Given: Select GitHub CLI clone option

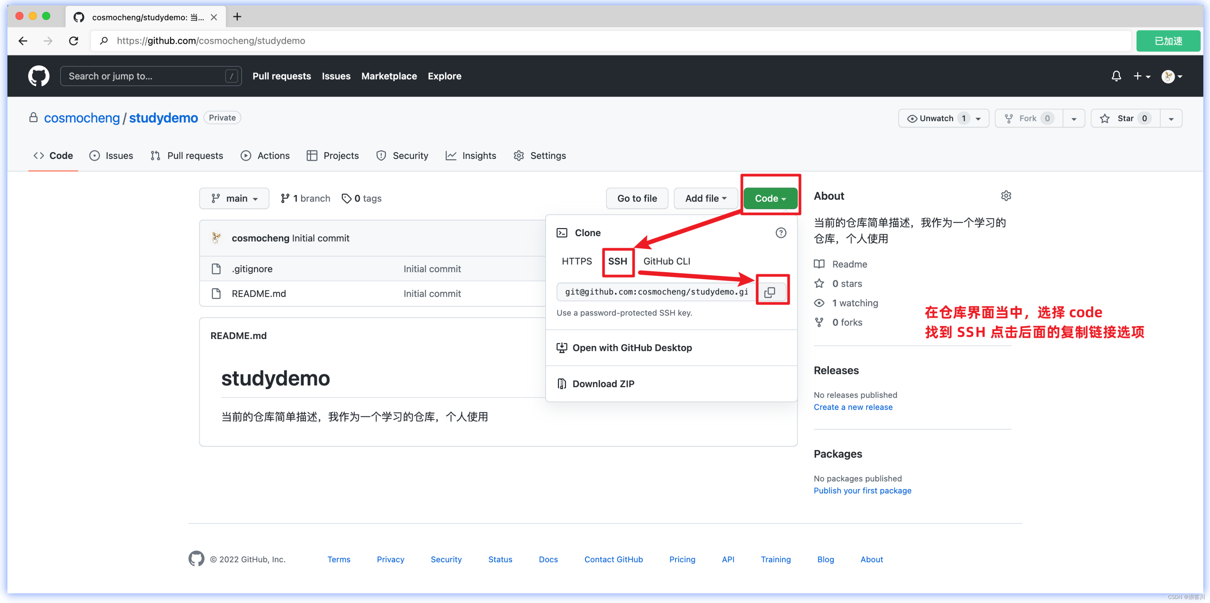Looking at the screenshot, I should pos(667,261).
